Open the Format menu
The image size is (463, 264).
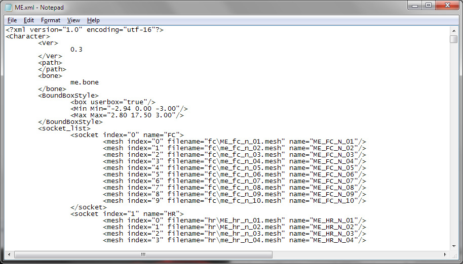pyautogui.click(x=51, y=20)
